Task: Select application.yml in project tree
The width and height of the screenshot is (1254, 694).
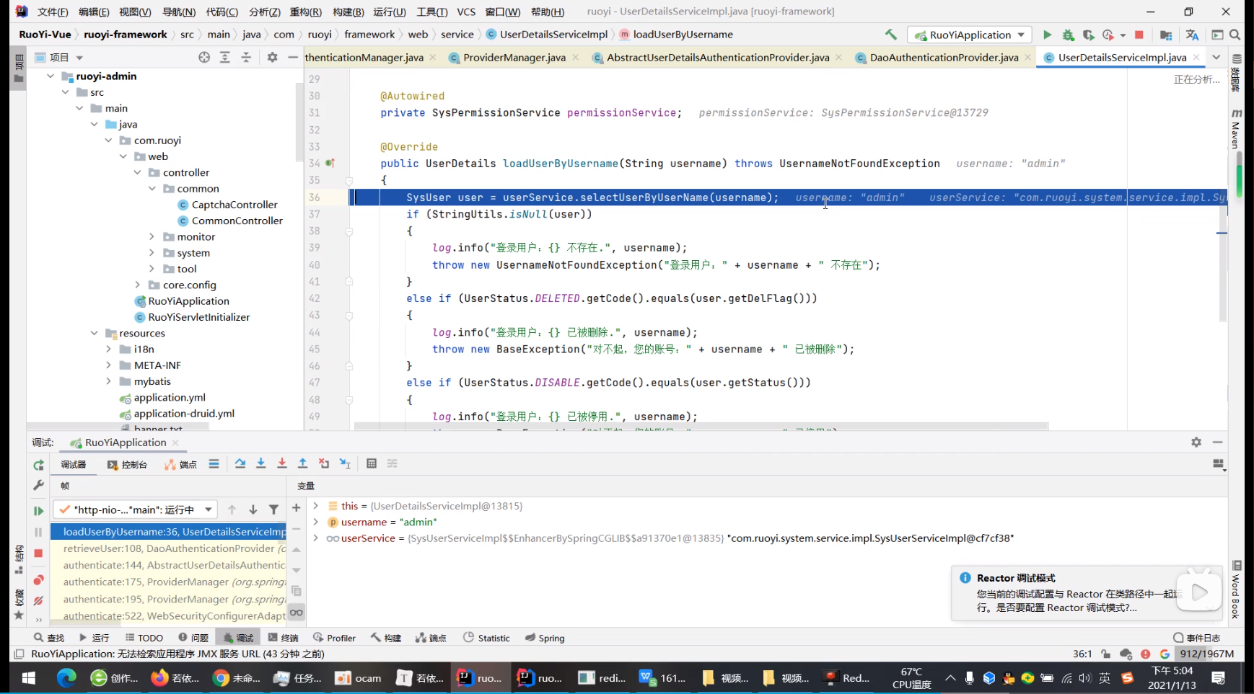Action: [x=170, y=398]
